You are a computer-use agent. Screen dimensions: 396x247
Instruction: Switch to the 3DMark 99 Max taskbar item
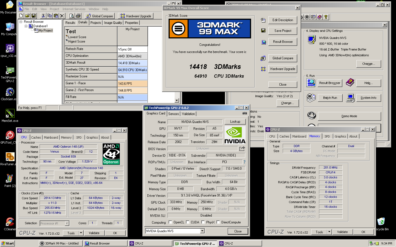pos(61,243)
